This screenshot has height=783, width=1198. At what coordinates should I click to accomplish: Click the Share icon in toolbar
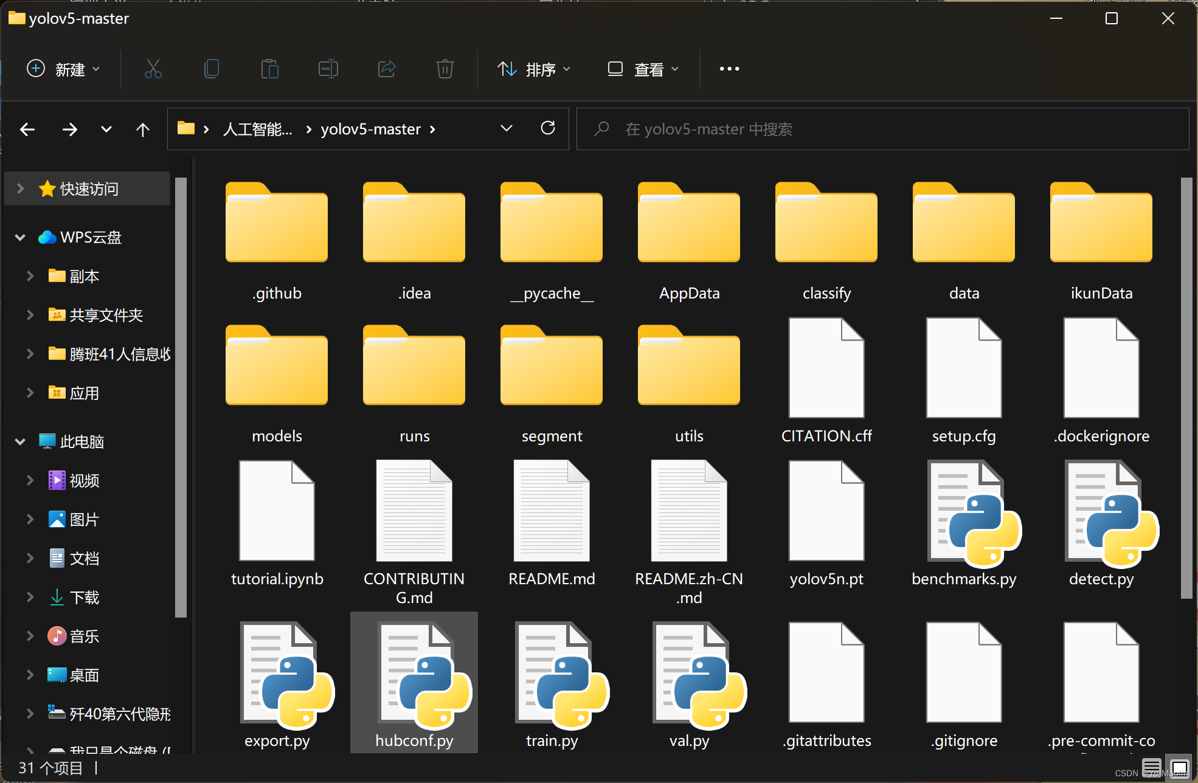[x=387, y=69]
